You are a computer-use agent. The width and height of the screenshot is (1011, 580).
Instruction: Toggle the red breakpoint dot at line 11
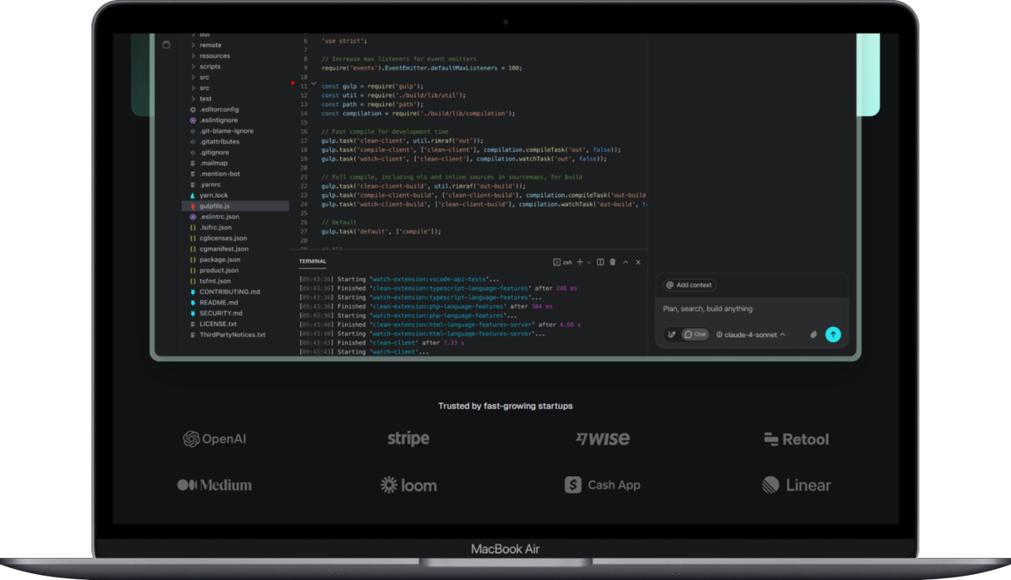pyautogui.click(x=292, y=83)
